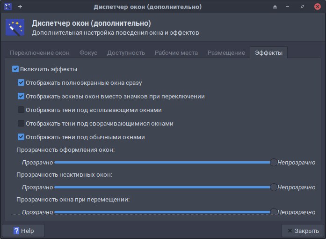Image resolution: width=326 pixels, height=239 pixels.
Task: Click Прозрачность окна при перемещении slider handle
Action: [x=274, y=212]
